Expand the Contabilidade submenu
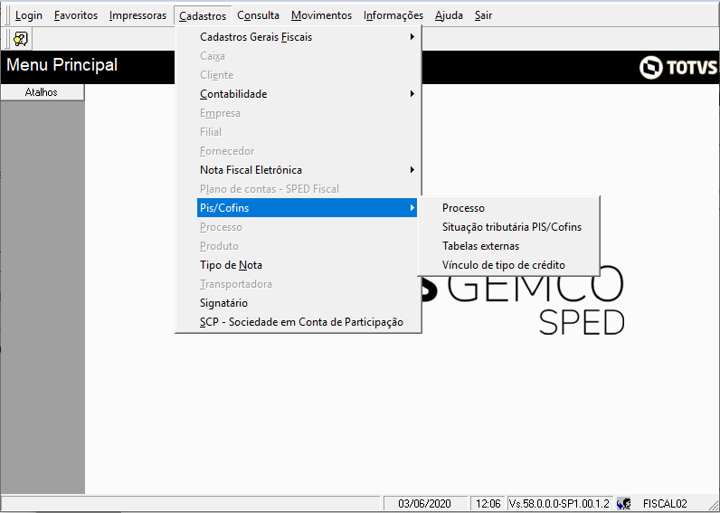Screen dimensions: 720x513 click(x=307, y=94)
